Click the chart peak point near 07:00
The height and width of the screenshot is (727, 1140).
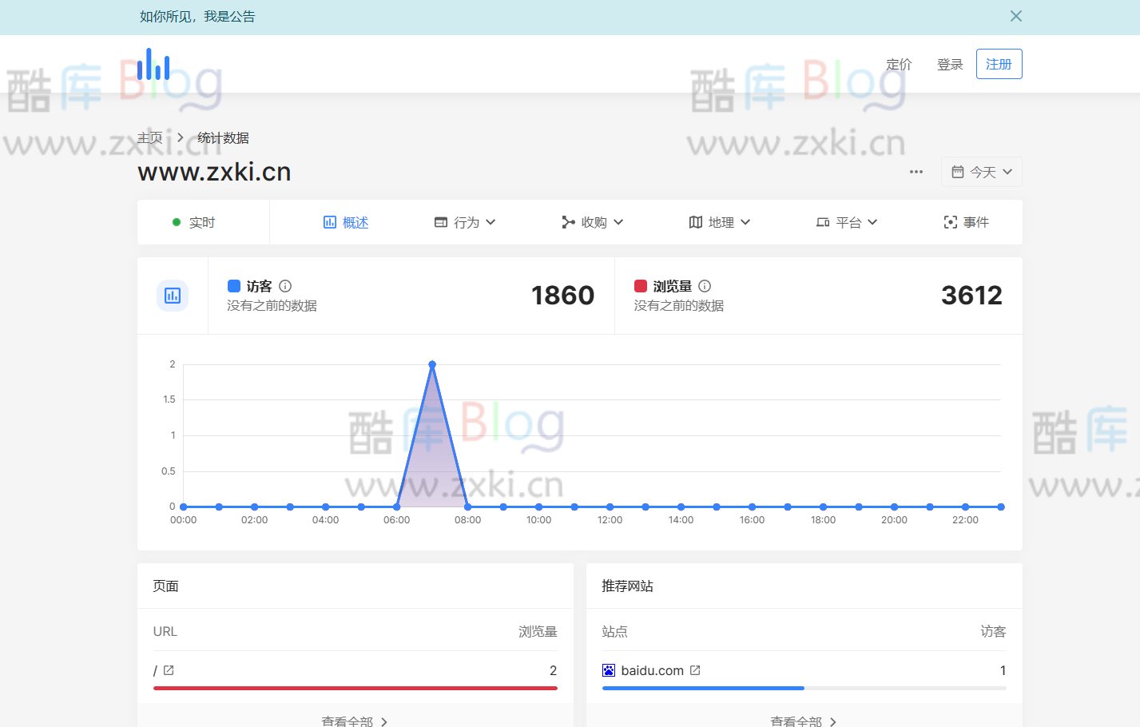click(x=432, y=363)
